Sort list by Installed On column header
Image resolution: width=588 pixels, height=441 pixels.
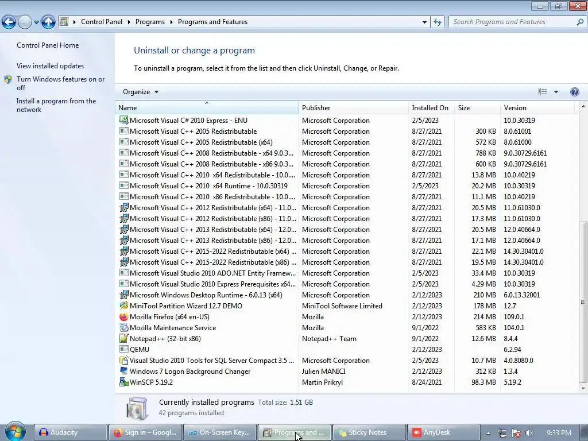pos(431,107)
